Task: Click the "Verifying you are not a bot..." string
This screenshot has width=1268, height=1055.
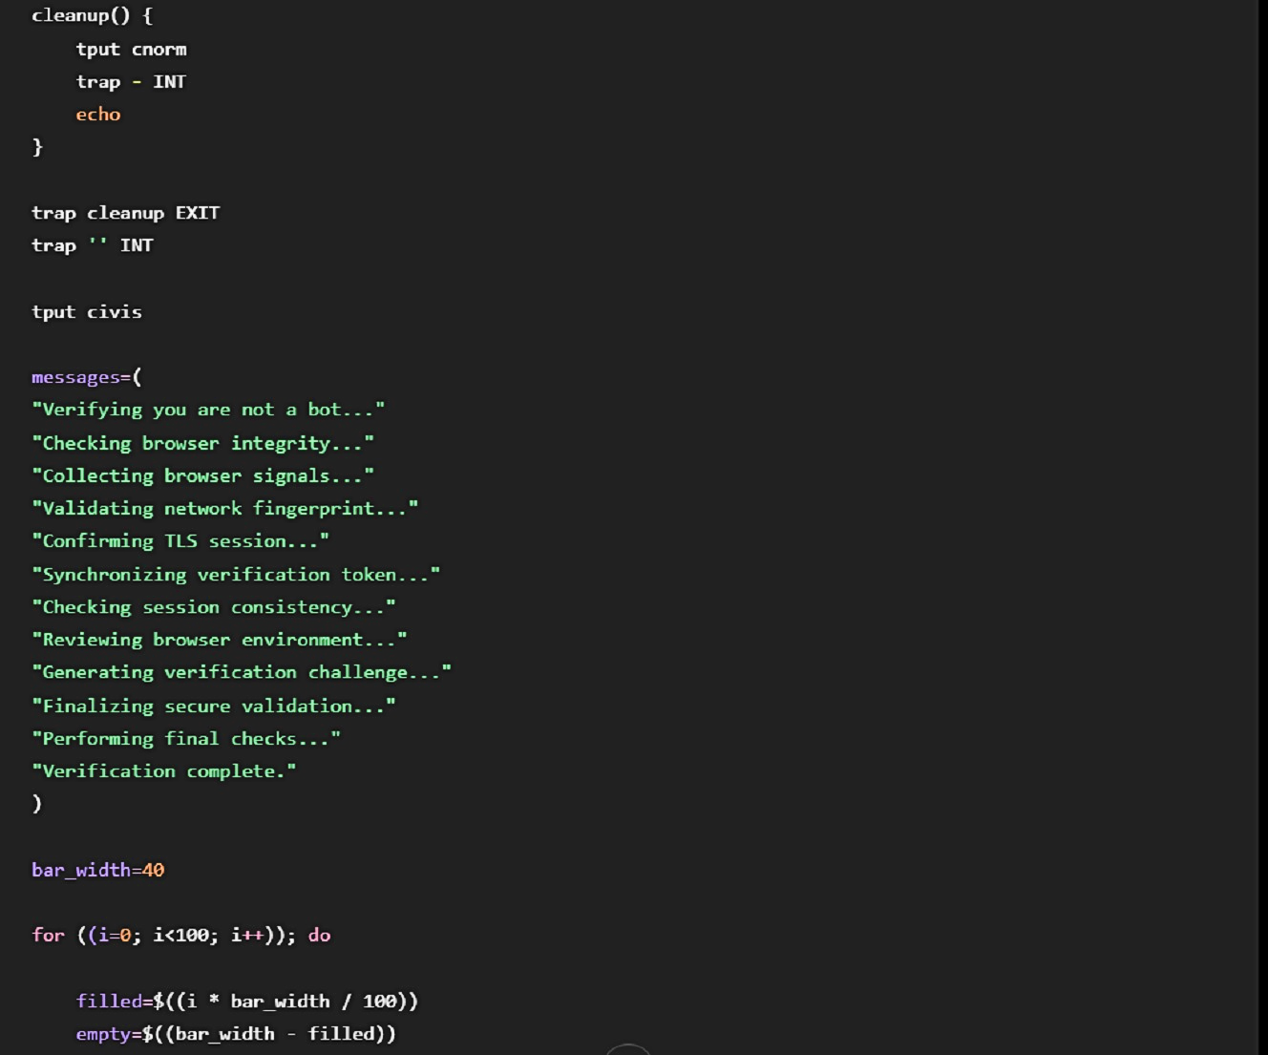Action: [x=208, y=410]
